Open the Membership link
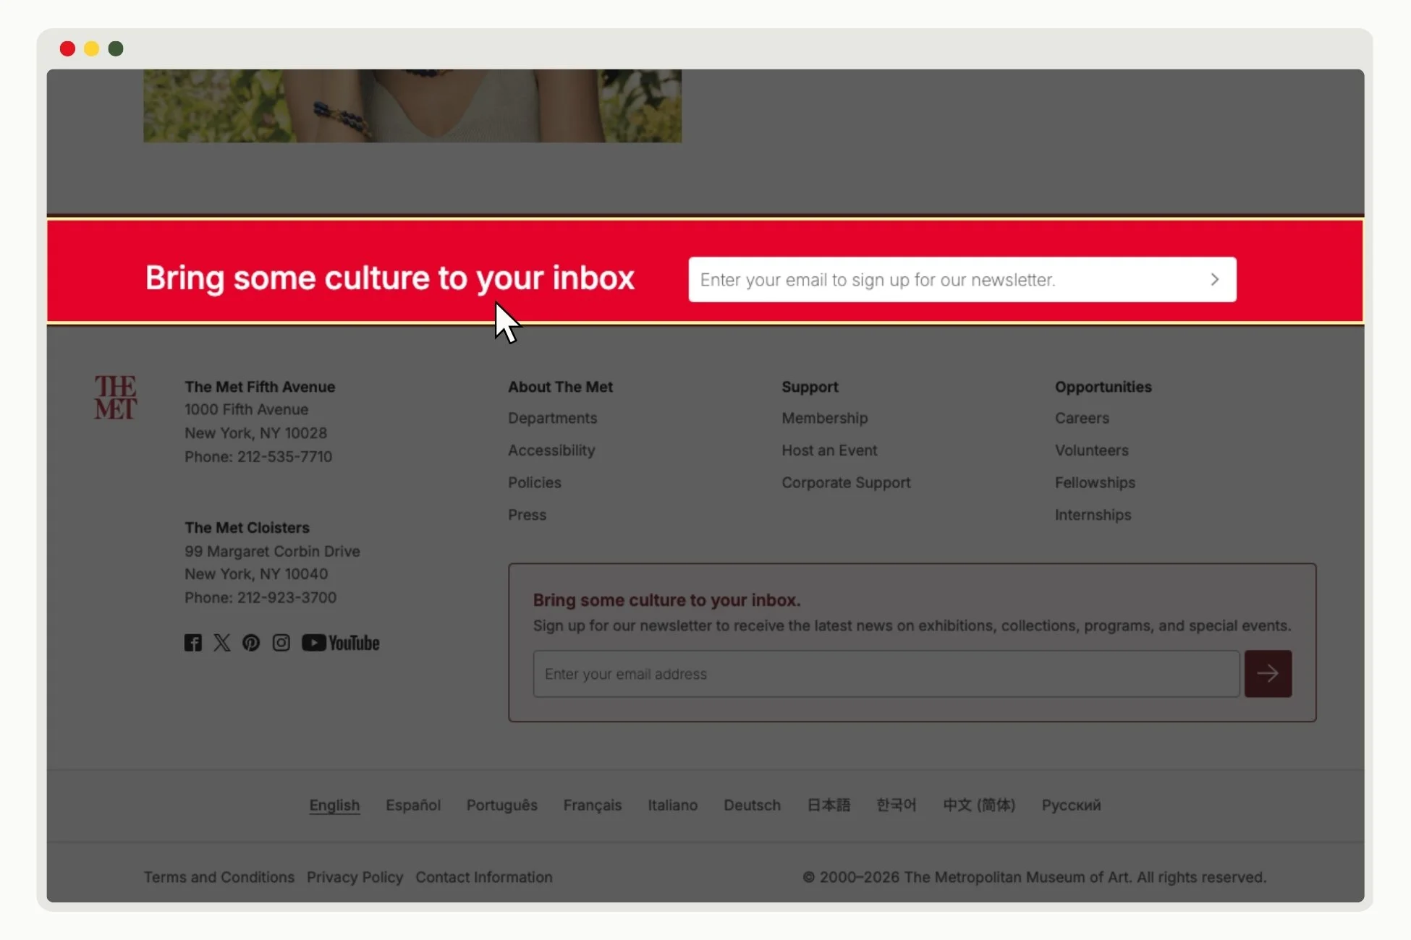Image resolution: width=1411 pixels, height=940 pixels. [824, 418]
